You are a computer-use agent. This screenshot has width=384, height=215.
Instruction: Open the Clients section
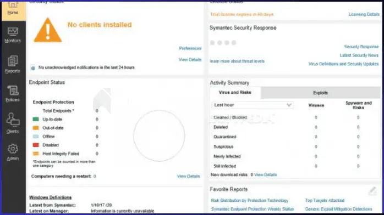(13, 123)
